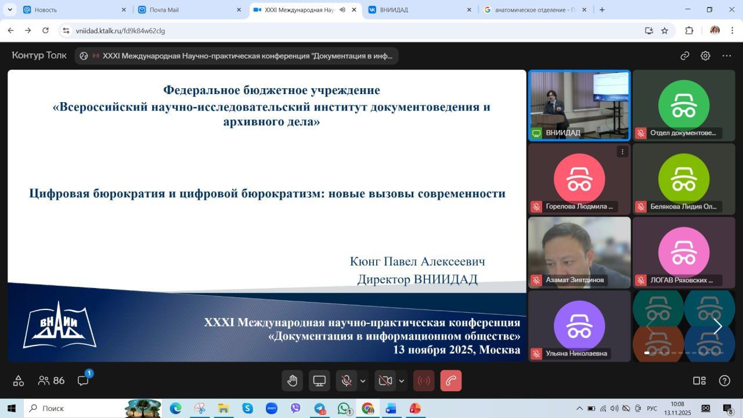Switch to the ВНИИДАД VK tab
The height and width of the screenshot is (418, 743).
click(x=418, y=10)
